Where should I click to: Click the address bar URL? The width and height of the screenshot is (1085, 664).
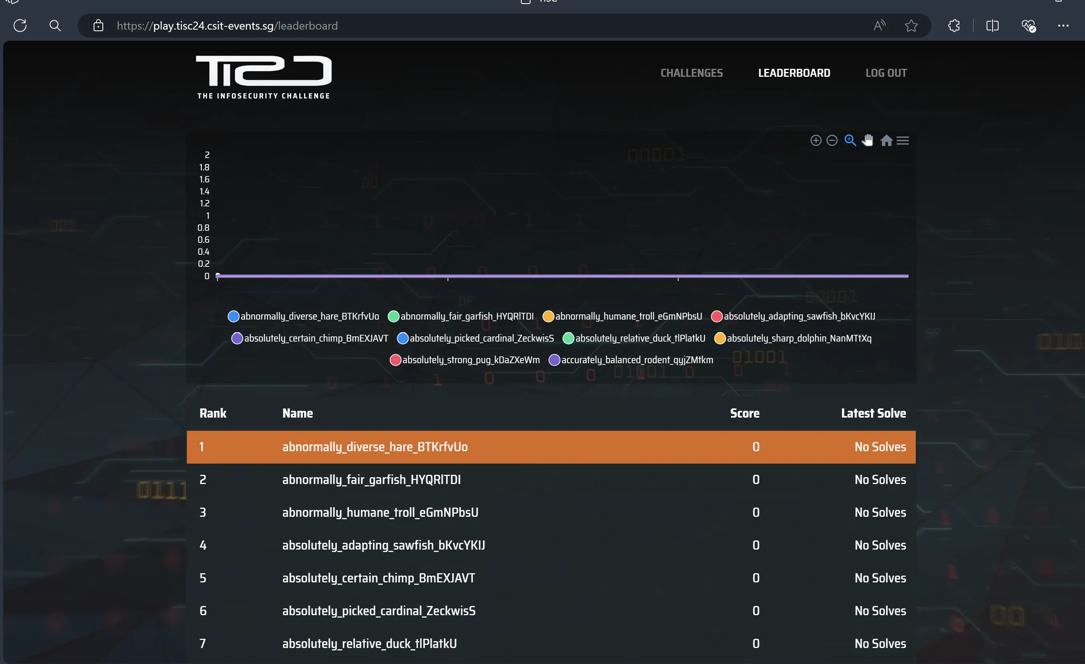tap(227, 26)
